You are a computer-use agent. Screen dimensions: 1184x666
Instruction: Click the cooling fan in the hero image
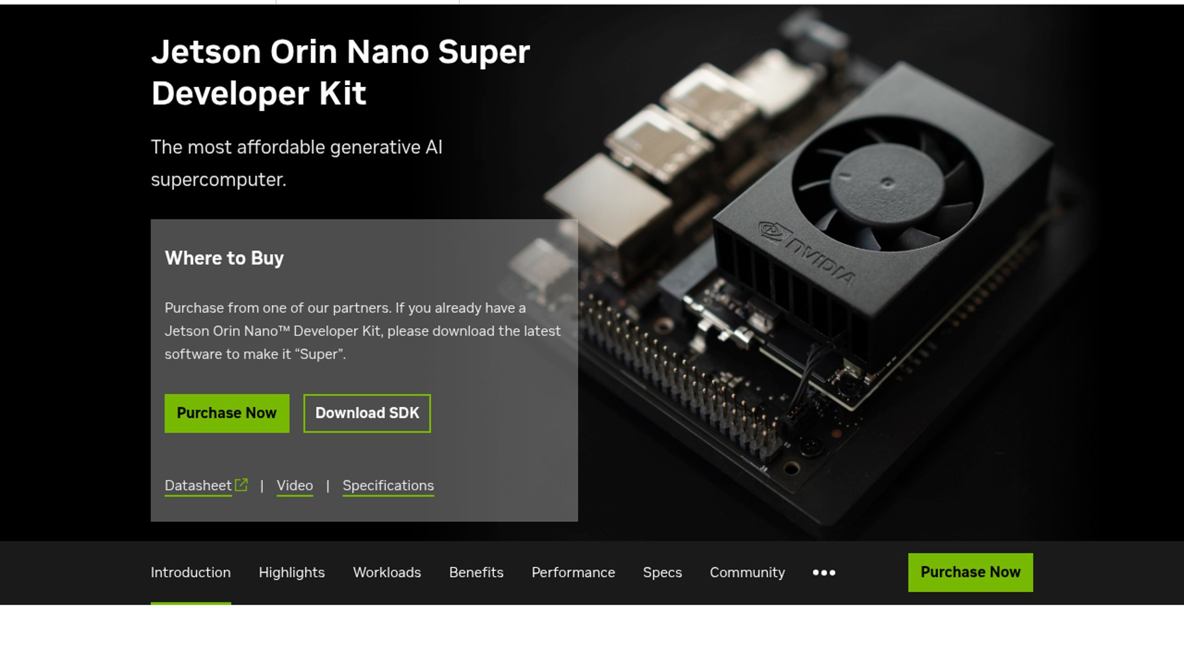pyautogui.click(x=887, y=184)
